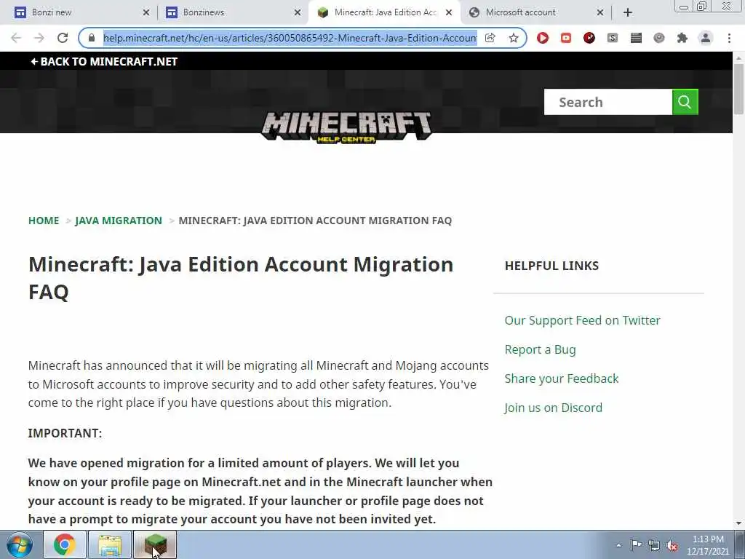The height and width of the screenshot is (559, 745).
Task: Click the HELPFUL LINKS heading
Action: [x=551, y=266]
